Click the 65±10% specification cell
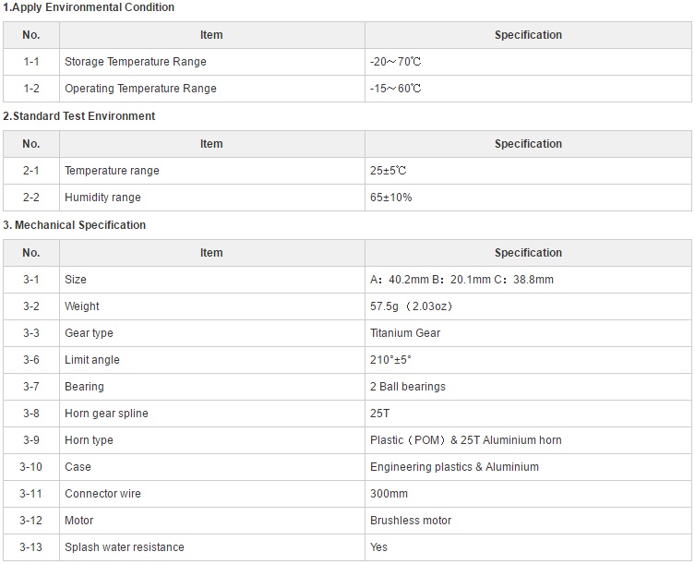The image size is (695, 564). 528,198
